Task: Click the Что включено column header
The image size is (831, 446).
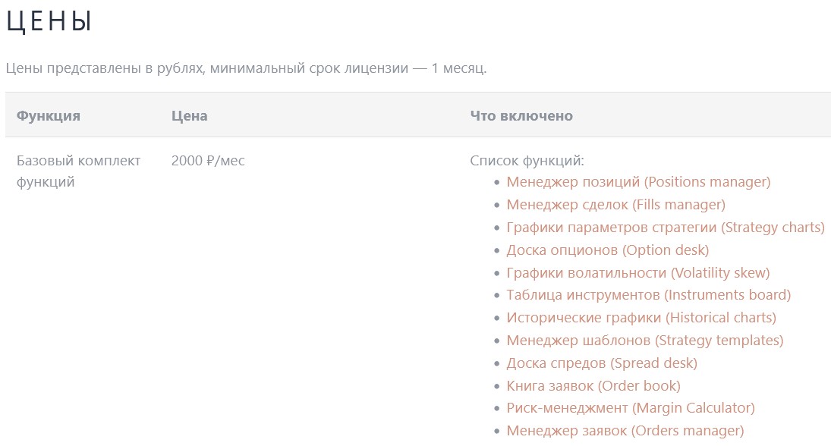Action: click(521, 116)
